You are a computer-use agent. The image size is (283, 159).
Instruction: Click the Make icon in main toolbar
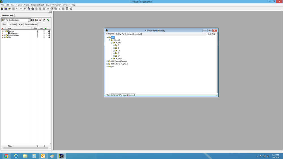coord(52,8)
